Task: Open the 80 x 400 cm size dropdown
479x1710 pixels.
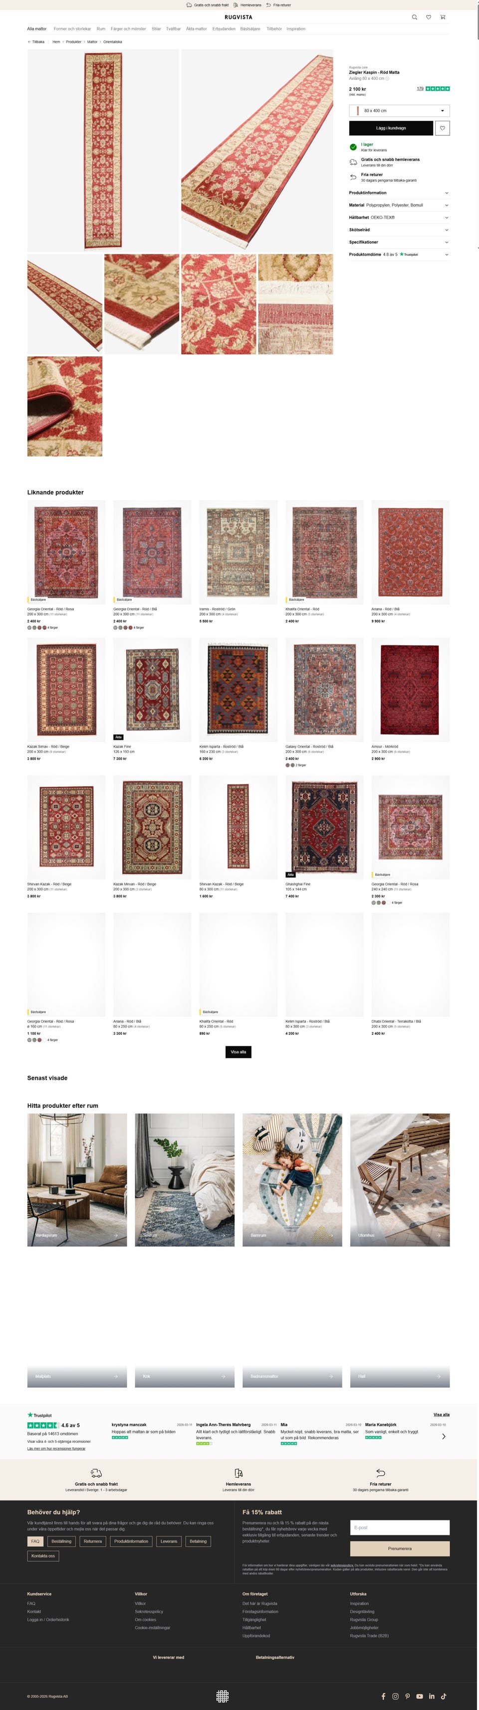Action: (x=400, y=111)
